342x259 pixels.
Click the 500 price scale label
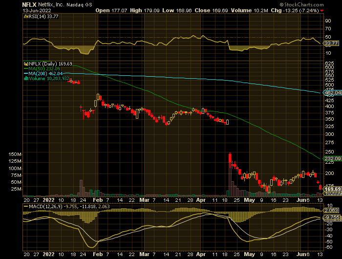pos(330,85)
